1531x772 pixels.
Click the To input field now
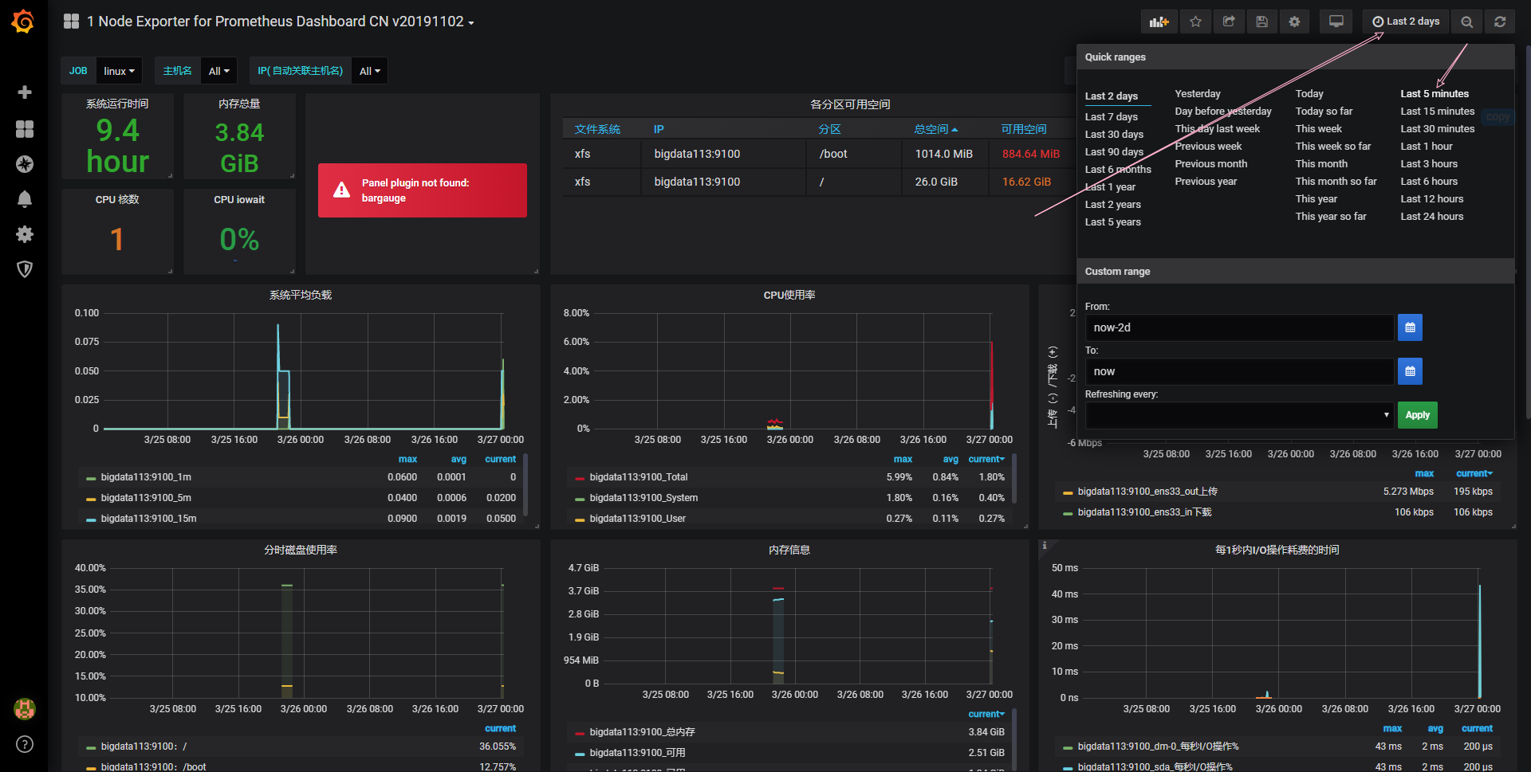coord(1239,371)
